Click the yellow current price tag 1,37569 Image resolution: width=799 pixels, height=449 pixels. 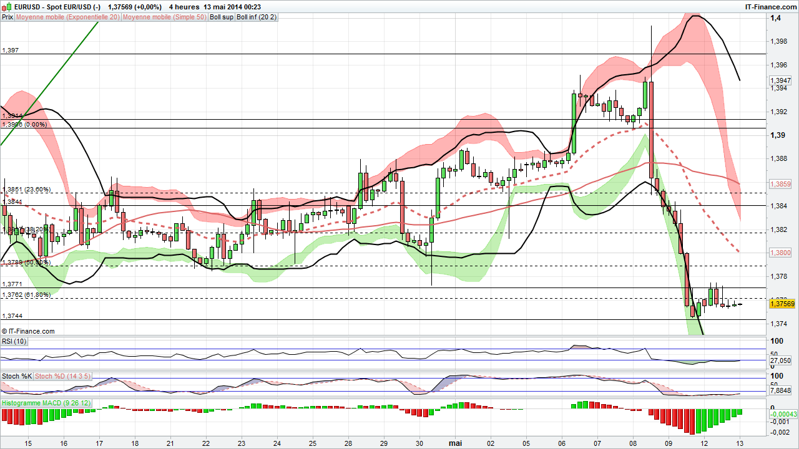point(782,304)
